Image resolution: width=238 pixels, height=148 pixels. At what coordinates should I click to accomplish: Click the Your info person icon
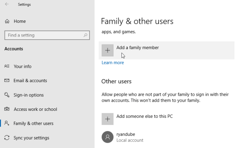(x=7, y=66)
